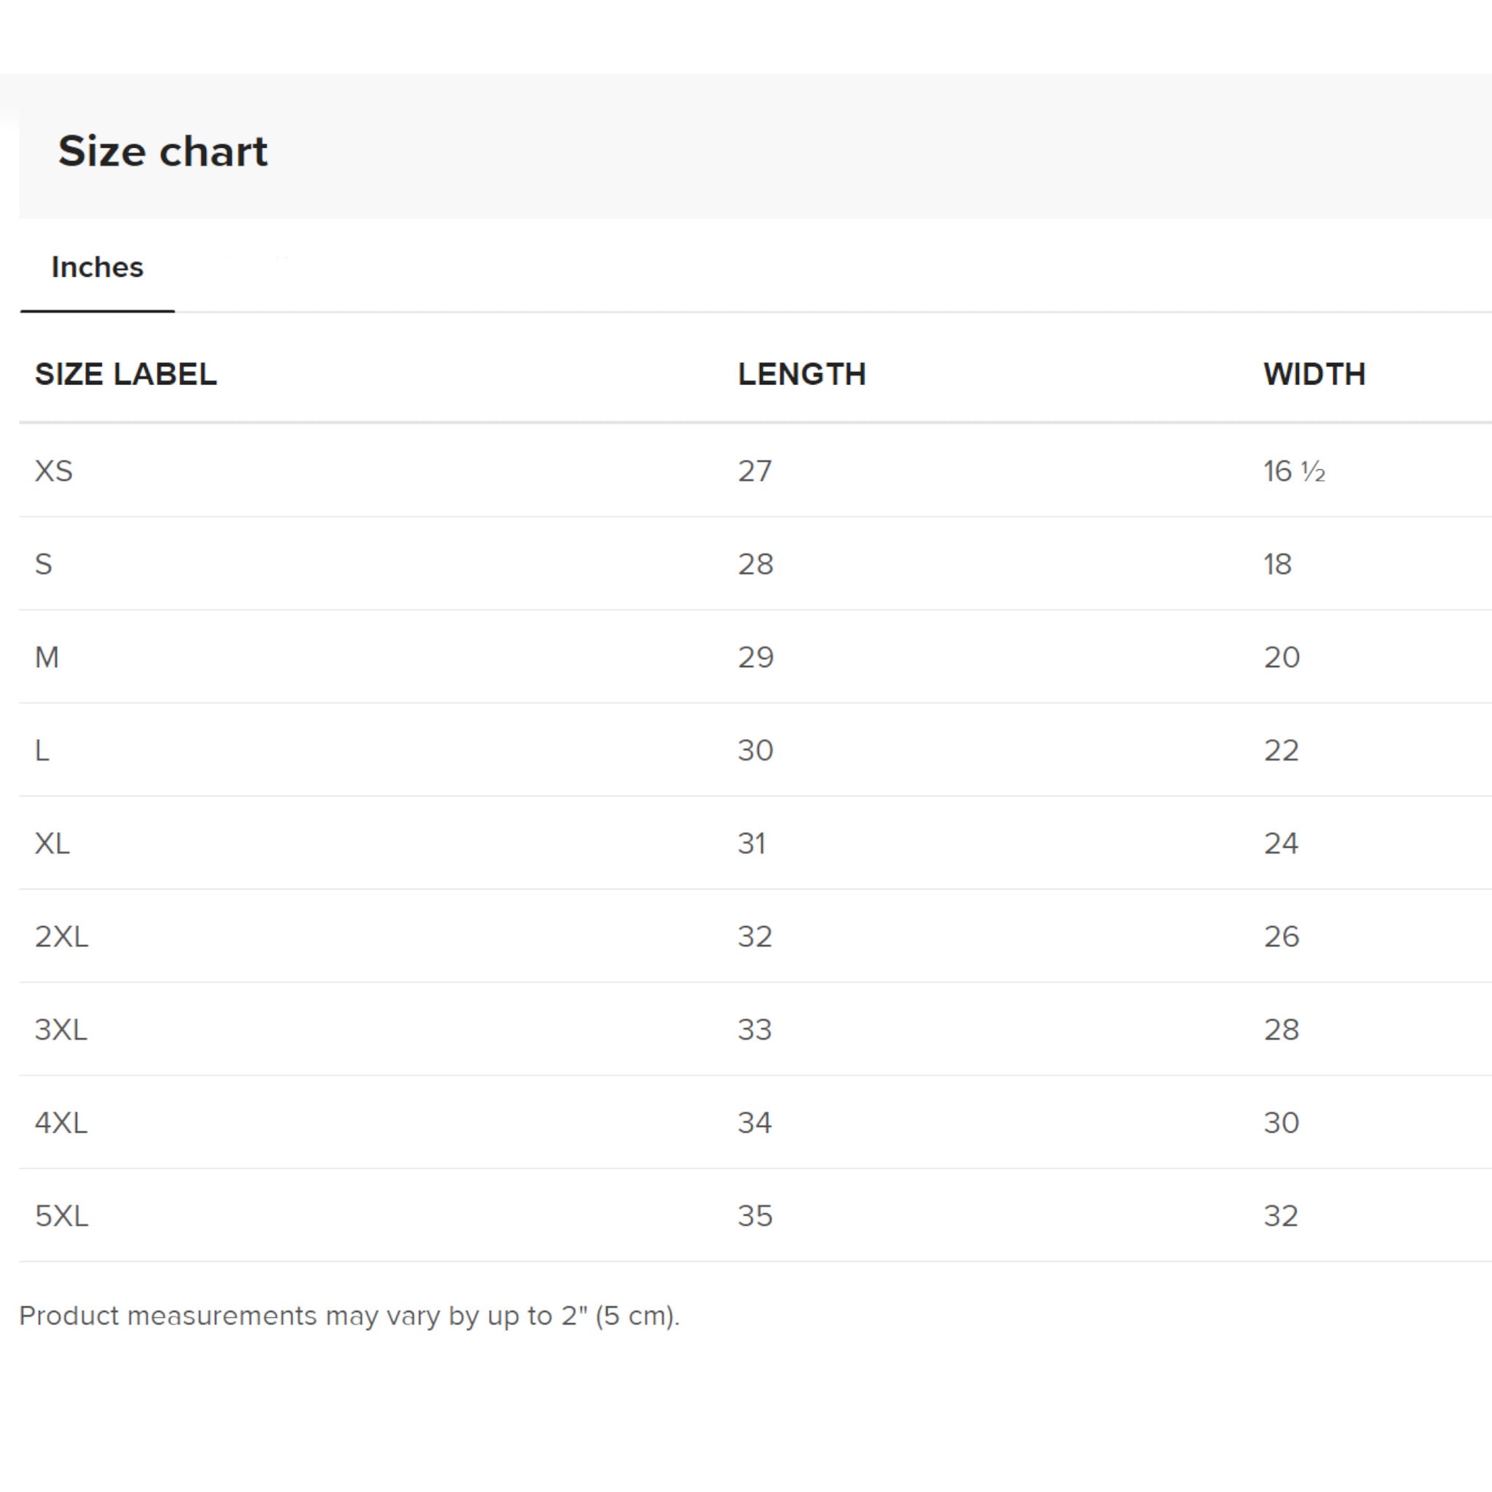Click the width value 24 for XL
1492x1492 pixels.
1280,843
